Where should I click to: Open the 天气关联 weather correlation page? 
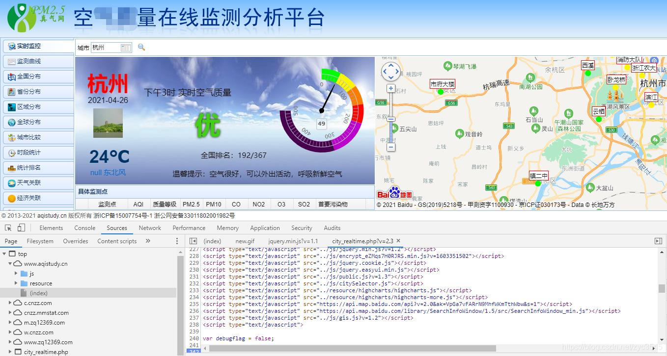(x=38, y=183)
